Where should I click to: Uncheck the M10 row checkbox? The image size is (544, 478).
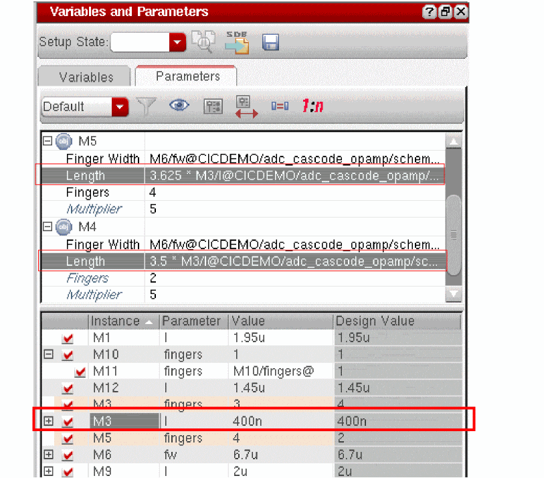(68, 354)
